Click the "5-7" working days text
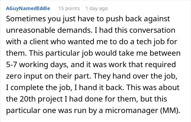Viewport: 191px width, 122px height. tap(11, 64)
